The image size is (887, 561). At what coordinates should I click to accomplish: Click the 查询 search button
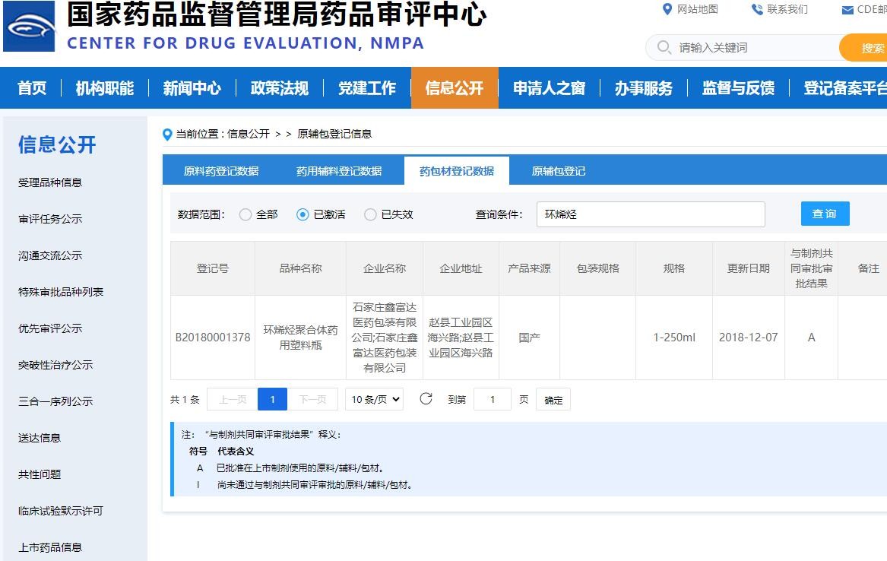[825, 214]
